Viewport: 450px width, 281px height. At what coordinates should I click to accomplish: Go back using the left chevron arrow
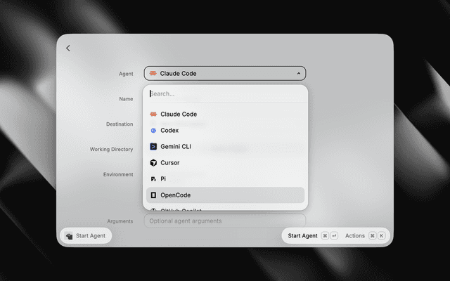[x=68, y=48]
